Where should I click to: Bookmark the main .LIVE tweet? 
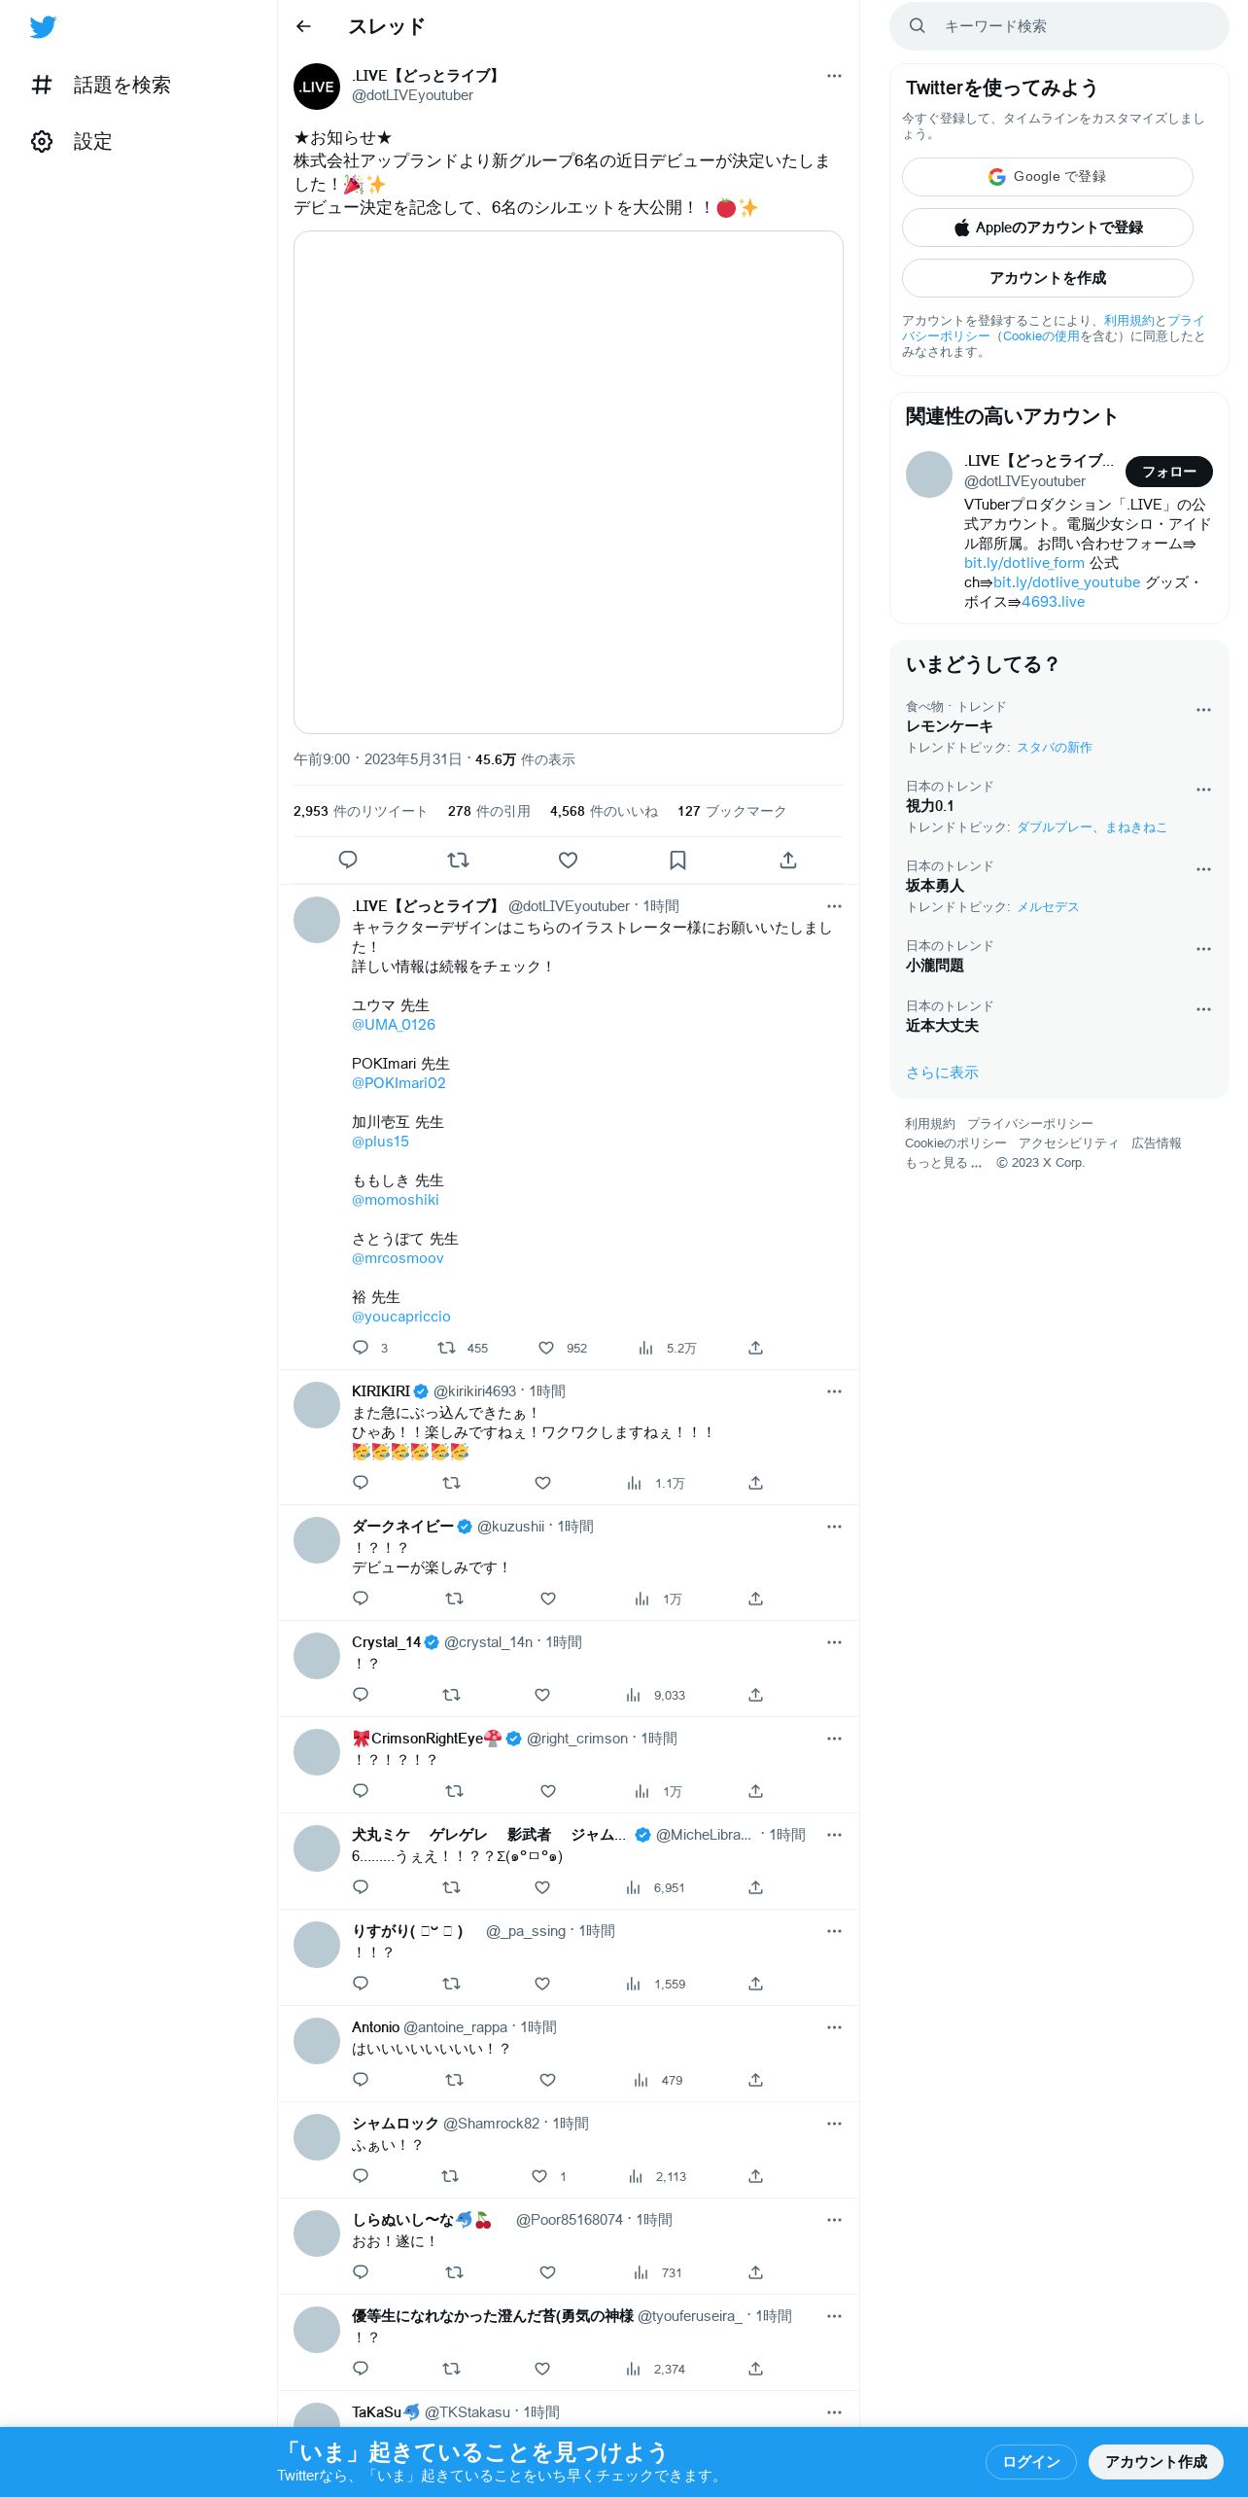[677, 860]
